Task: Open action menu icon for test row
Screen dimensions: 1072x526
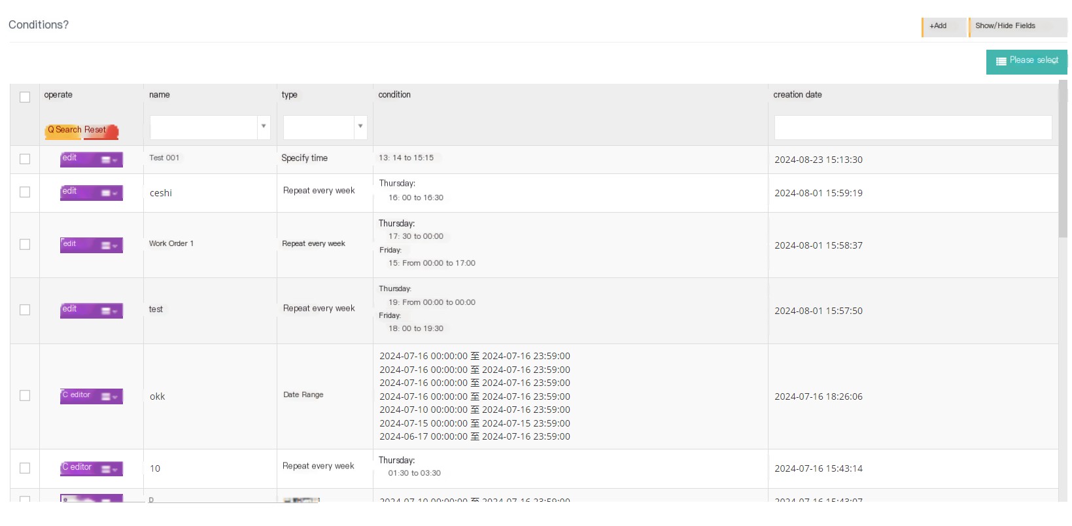Action: click(x=109, y=311)
